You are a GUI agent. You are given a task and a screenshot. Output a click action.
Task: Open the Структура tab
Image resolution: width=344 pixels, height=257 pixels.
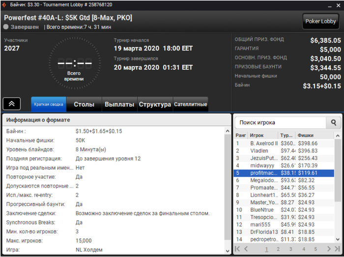155,104
